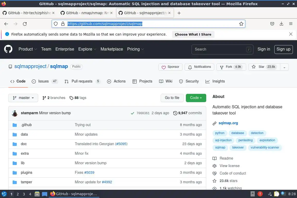This screenshot has width=297, height=198.
Task: Click the Notifications button
Action: (x=199, y=67)
